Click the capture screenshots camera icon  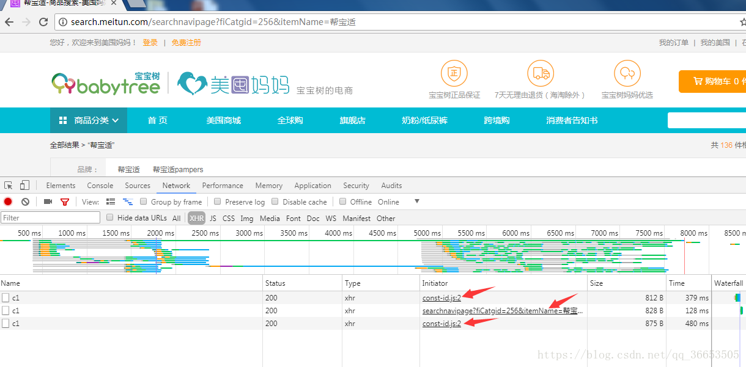click(48, 202)
